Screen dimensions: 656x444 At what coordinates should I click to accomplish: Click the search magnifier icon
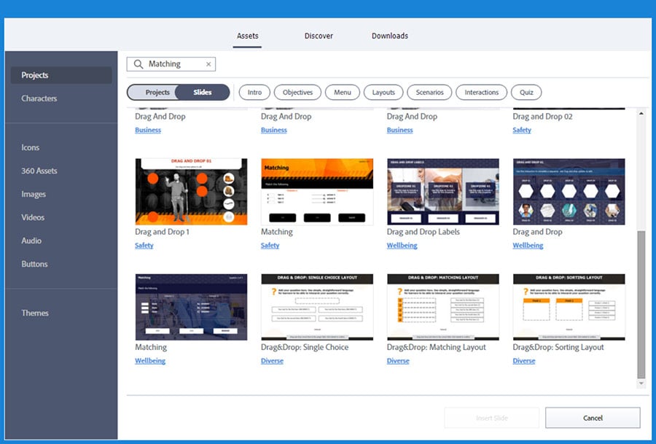(138, 64)
